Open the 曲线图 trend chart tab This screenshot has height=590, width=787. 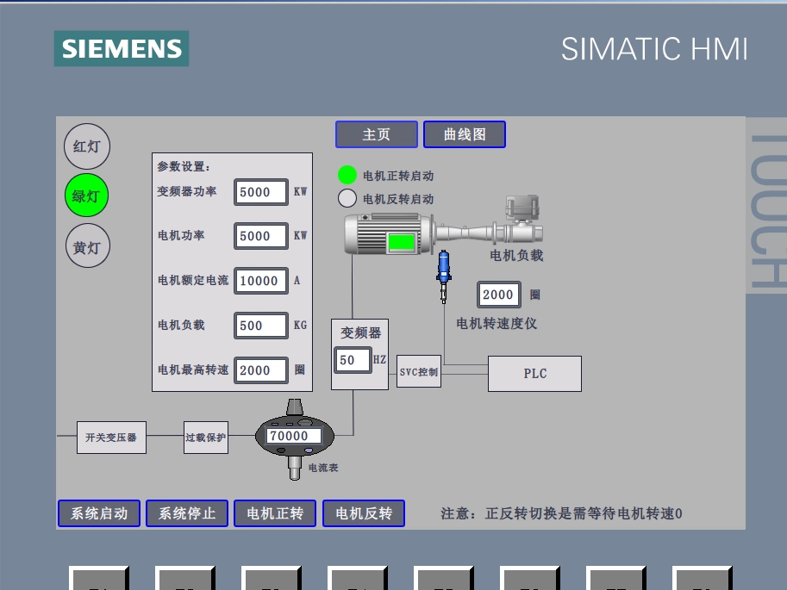(465, 134)
